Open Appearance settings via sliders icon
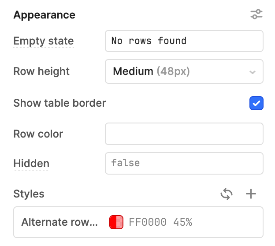 (256, 14)
